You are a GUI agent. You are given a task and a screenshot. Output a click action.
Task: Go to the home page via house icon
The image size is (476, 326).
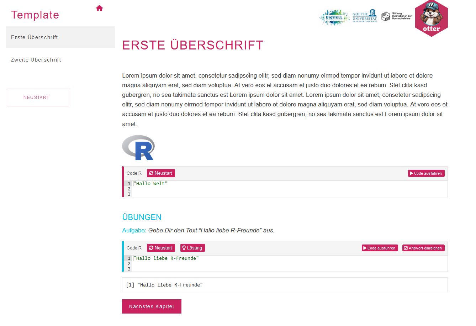pos(99,8)
